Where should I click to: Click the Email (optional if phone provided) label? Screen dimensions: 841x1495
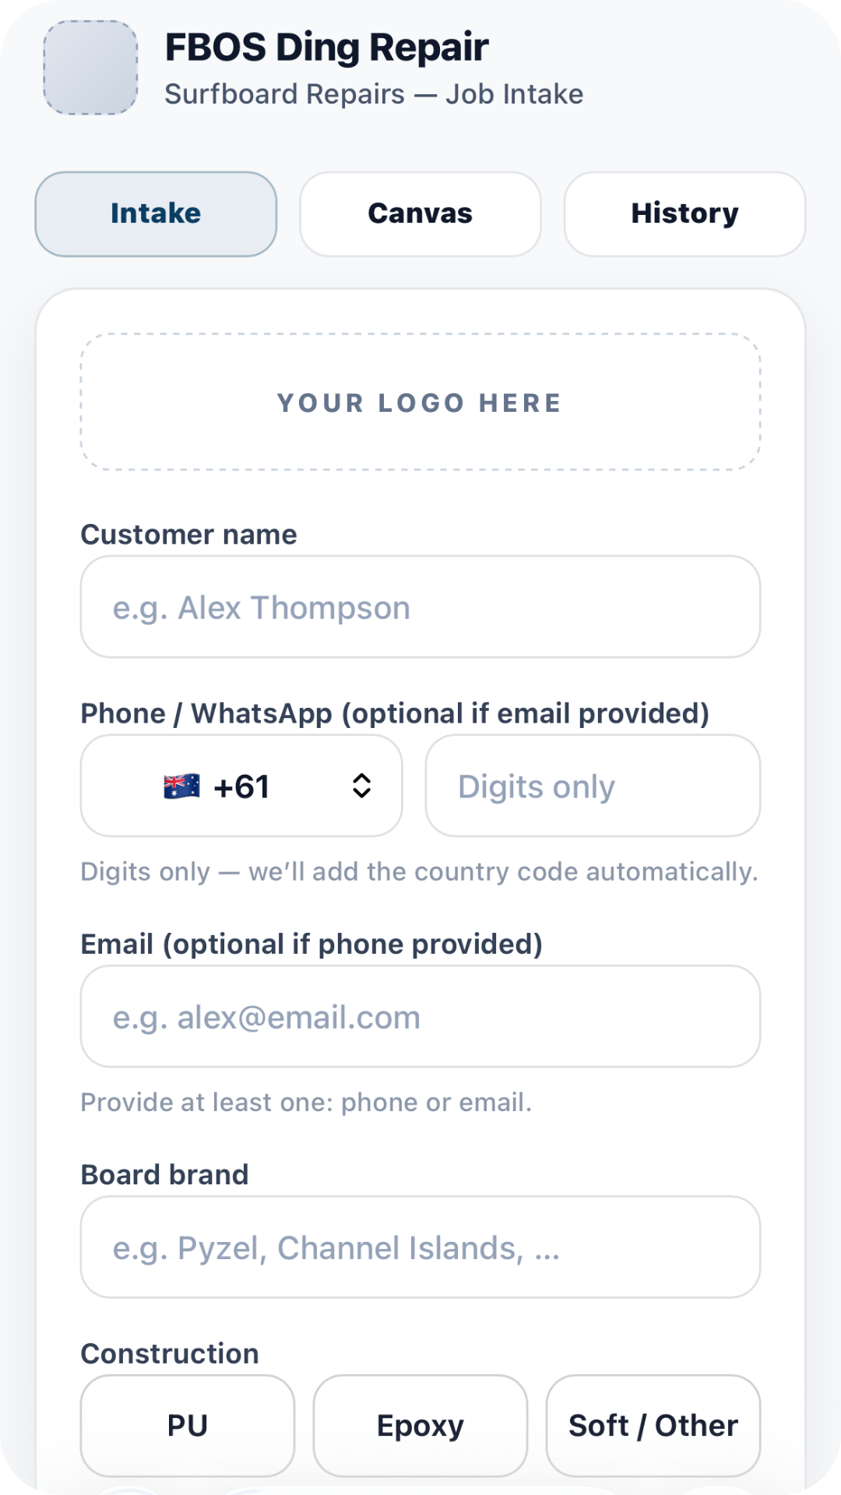tap(311, 944)
